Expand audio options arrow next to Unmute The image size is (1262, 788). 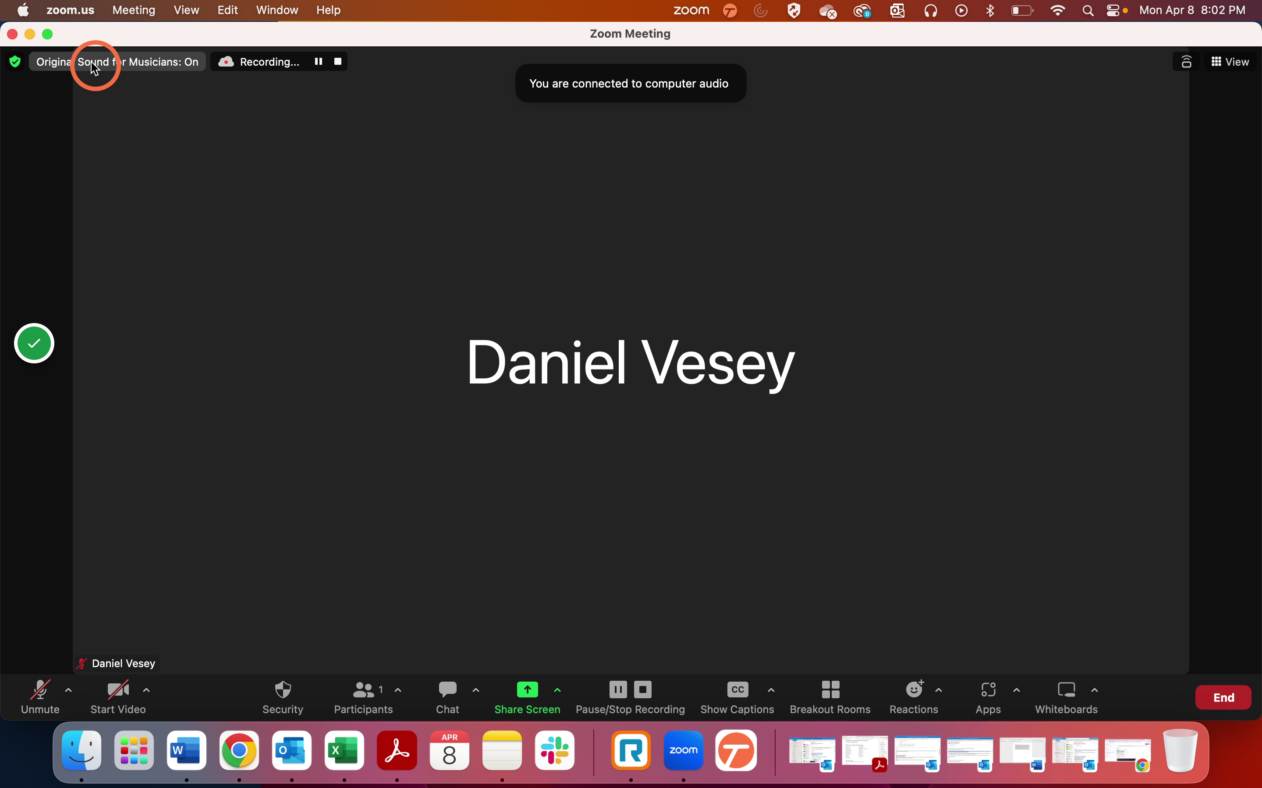coord(68,690)
